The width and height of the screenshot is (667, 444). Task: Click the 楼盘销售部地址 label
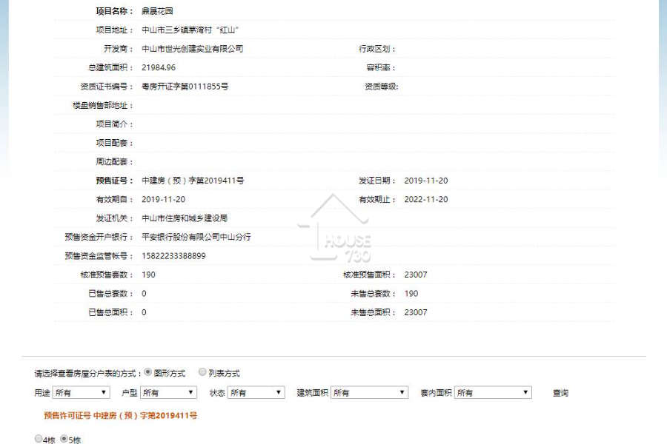[102, 105]
